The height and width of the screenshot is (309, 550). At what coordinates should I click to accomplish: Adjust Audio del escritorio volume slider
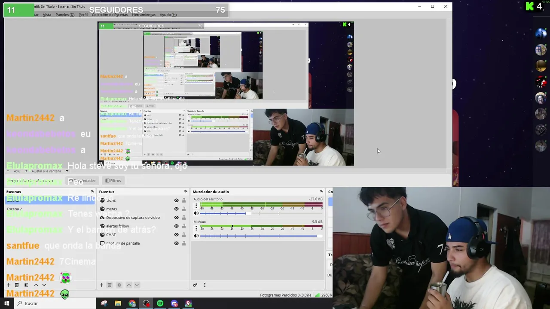[x=261, y=213]
